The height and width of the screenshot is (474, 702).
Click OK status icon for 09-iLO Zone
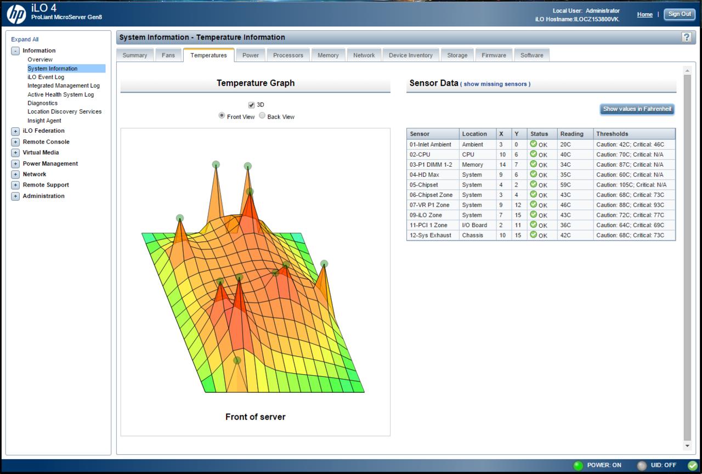(534, 215)
